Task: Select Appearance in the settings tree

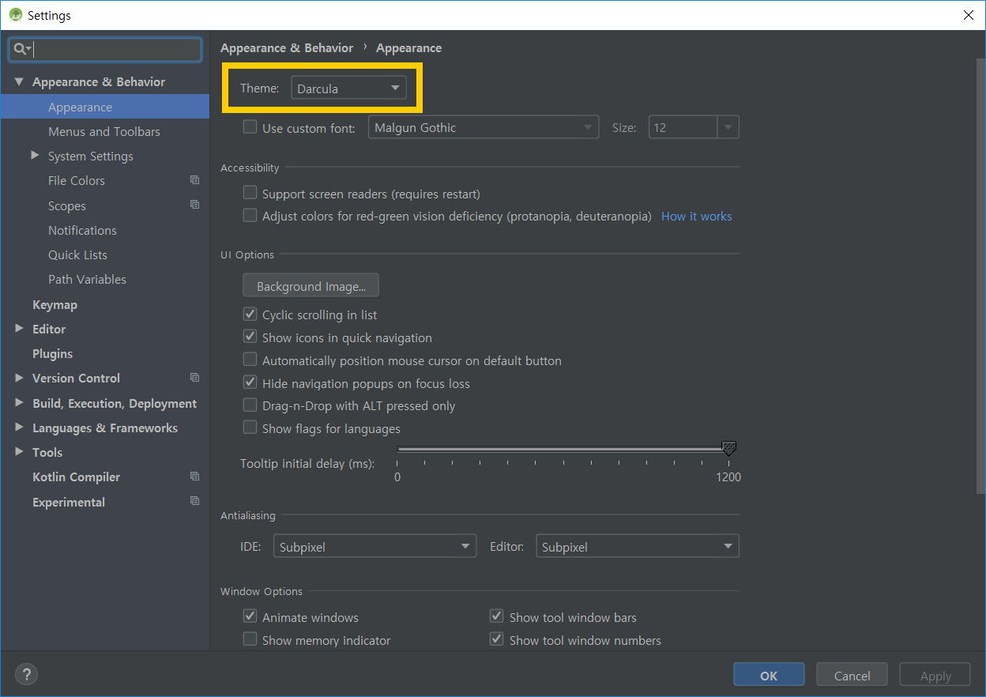Action: coord(105,107)
